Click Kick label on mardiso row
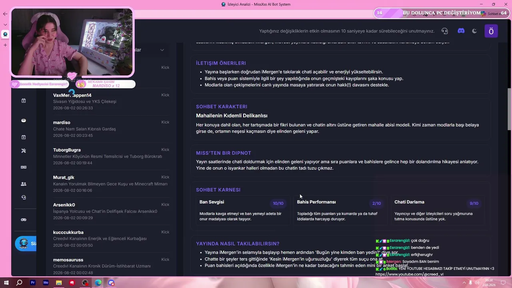 tap(165, 122)
